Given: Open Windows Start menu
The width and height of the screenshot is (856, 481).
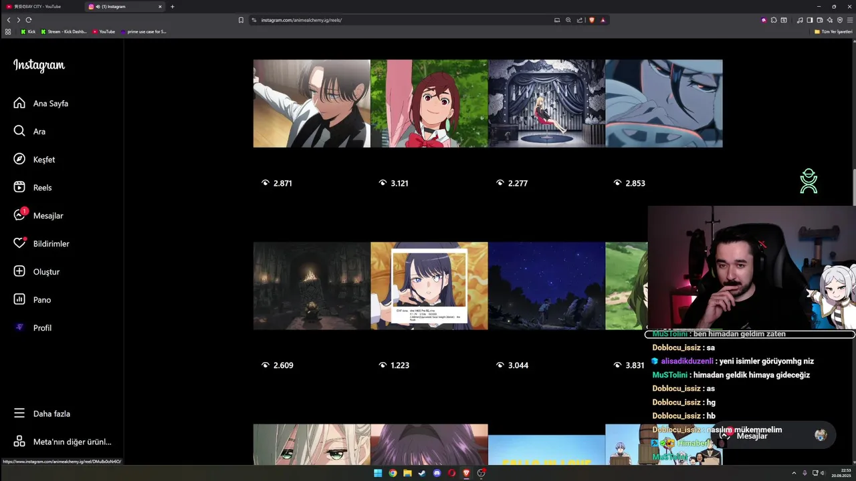Looking at the screenshot, I should 378,473.
